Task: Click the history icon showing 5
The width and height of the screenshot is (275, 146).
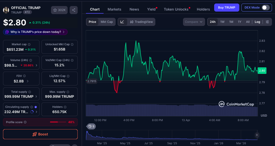Action: click(91, 126)
